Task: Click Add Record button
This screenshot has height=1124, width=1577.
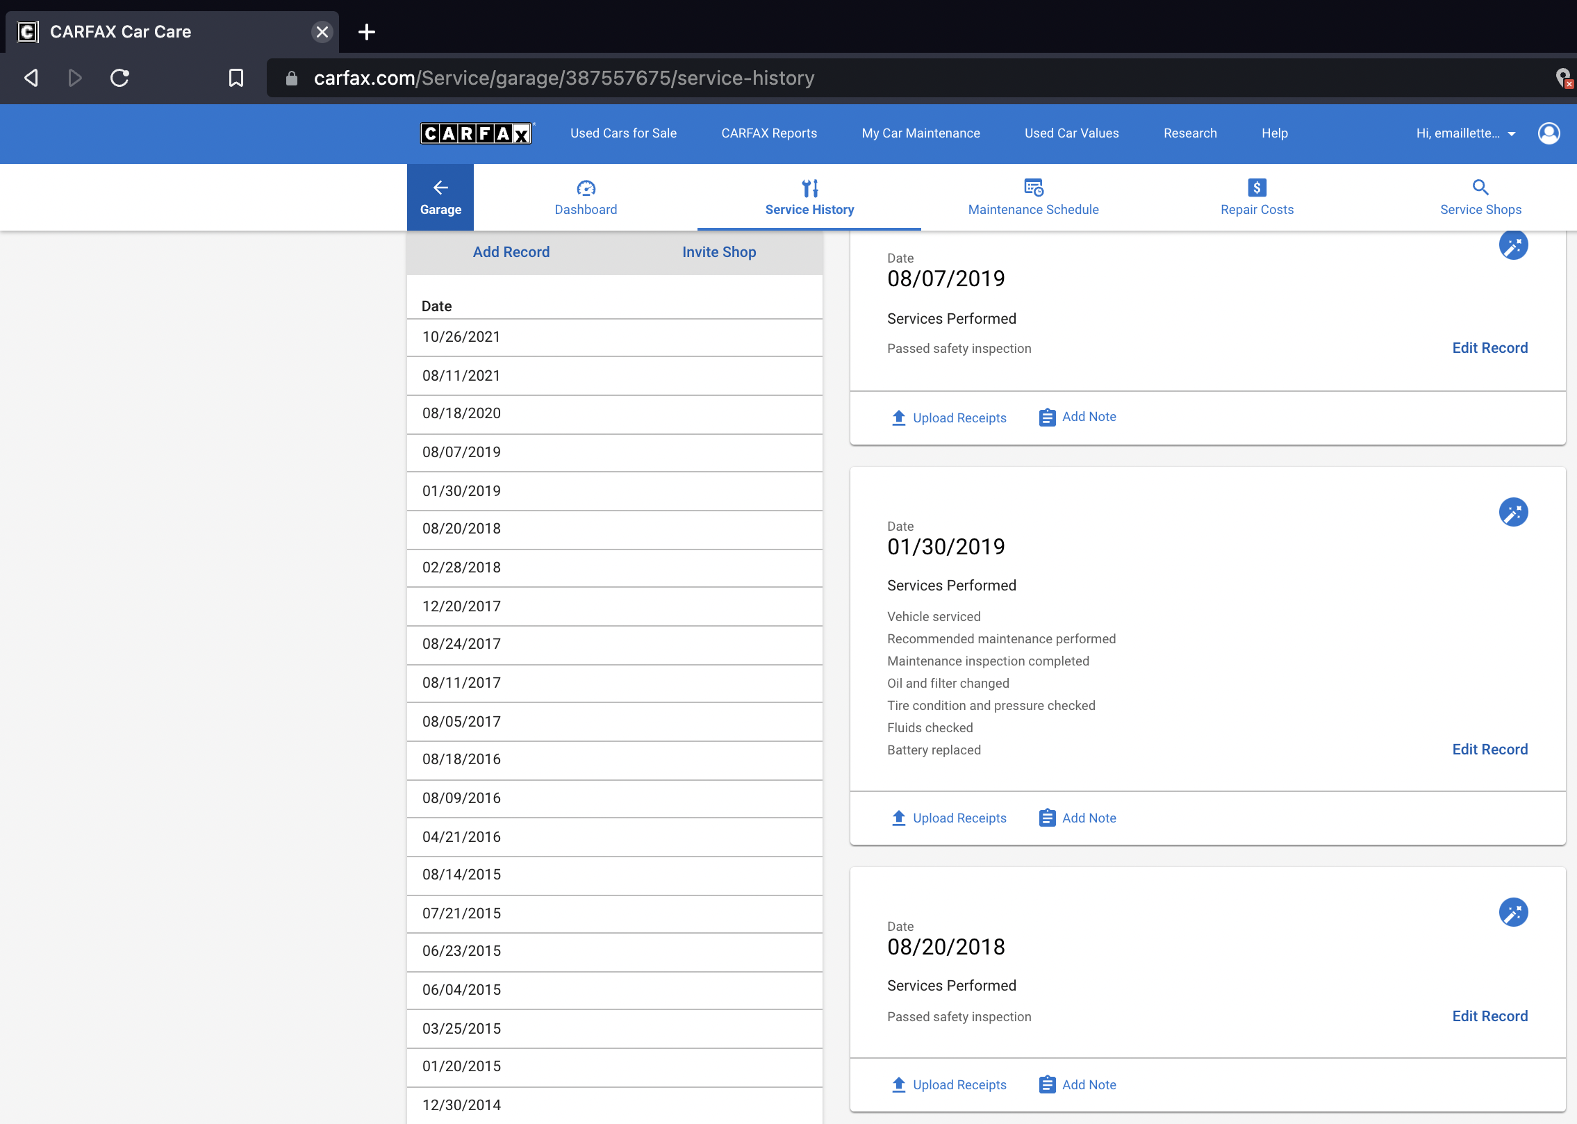Action: point(511,252)
